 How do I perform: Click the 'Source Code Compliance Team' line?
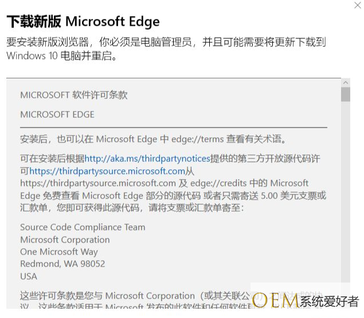tap(83, 227)
